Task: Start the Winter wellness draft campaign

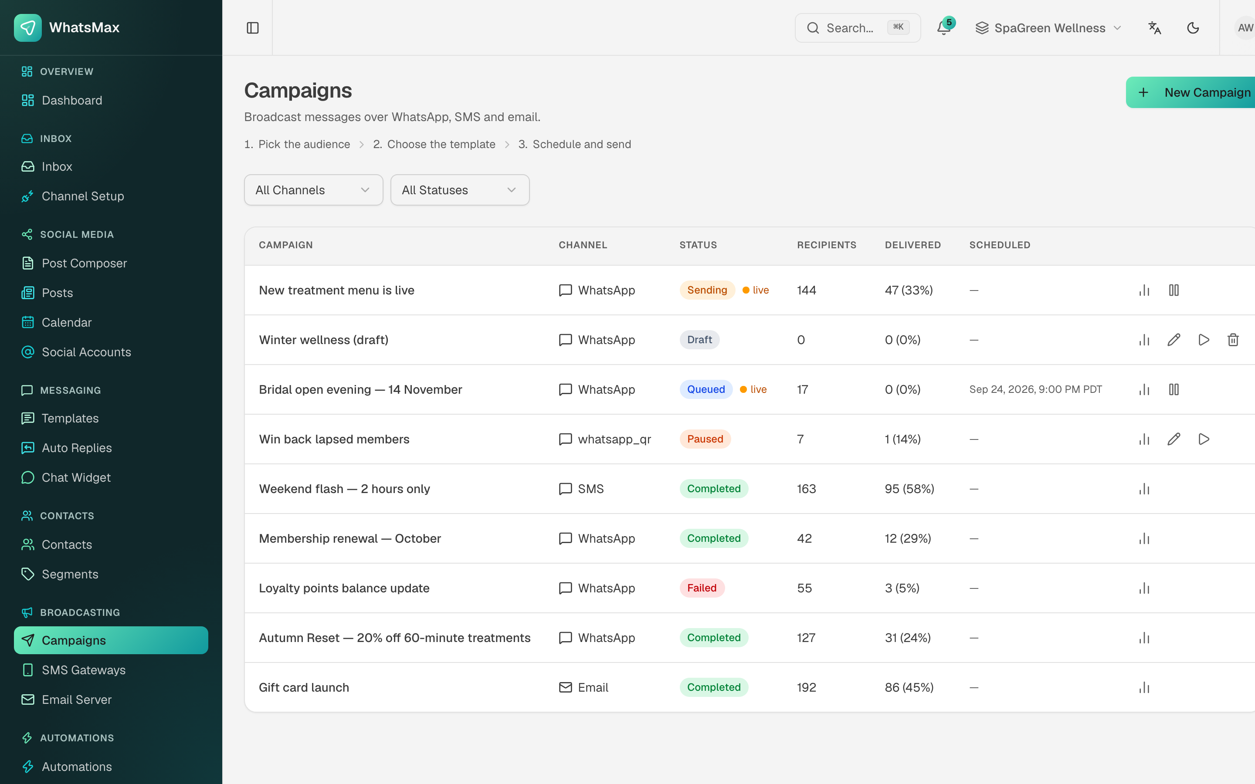Action: pos(1204,340)
